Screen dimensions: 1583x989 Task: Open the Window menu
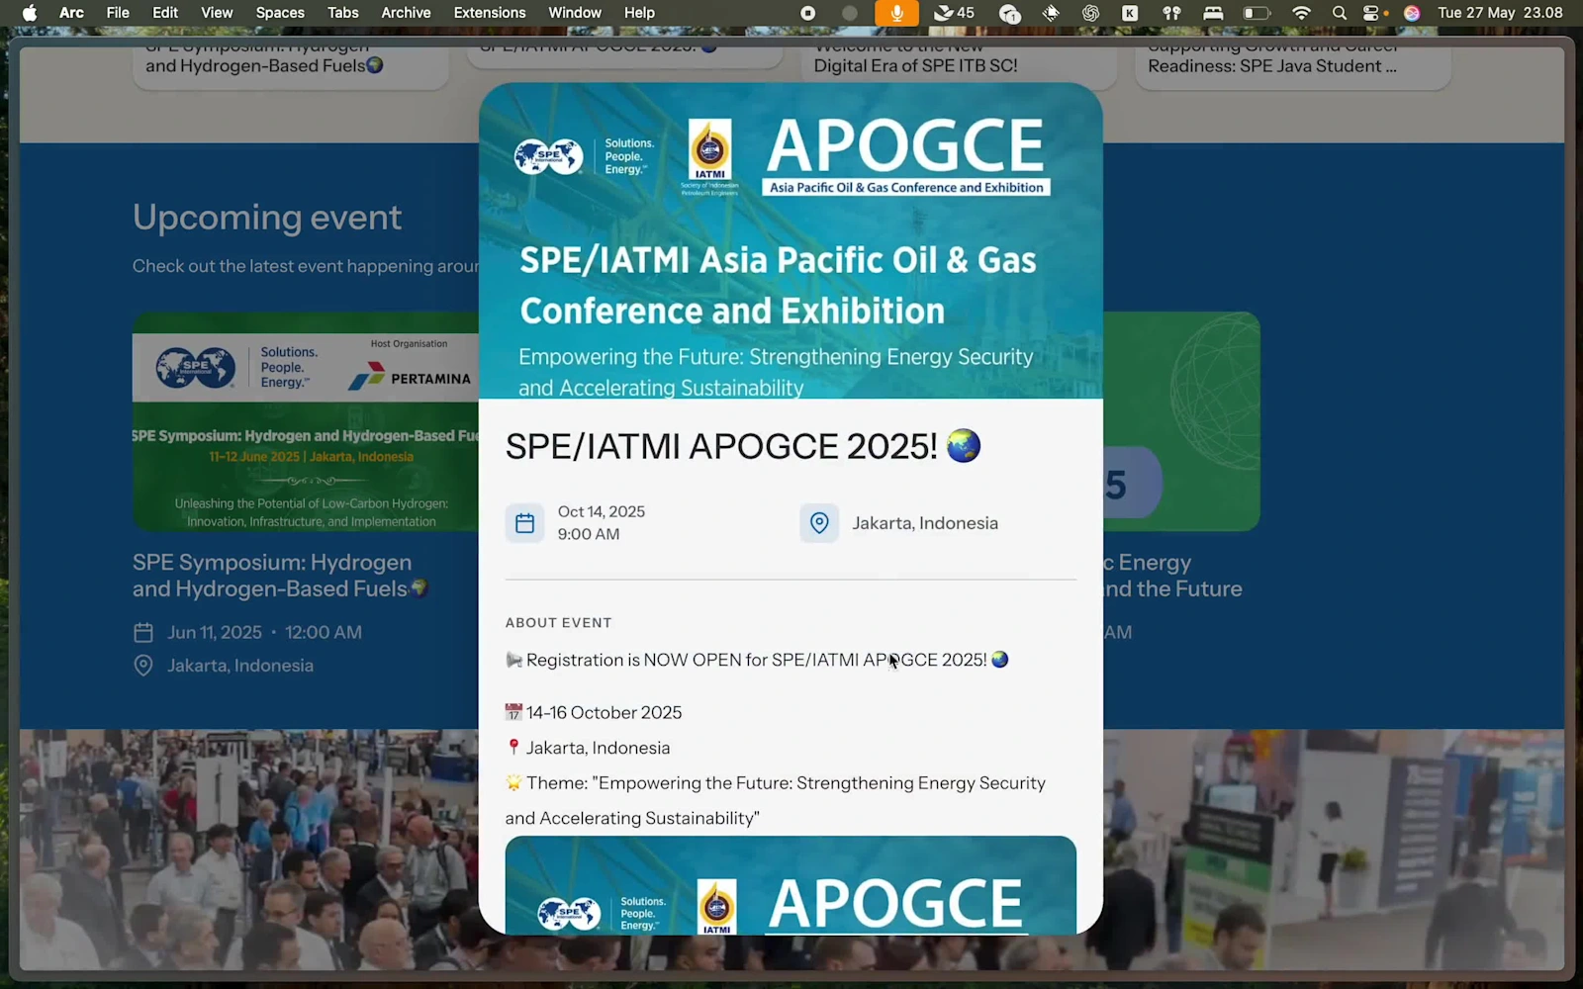pyautogui.click(x=575, y=13)
